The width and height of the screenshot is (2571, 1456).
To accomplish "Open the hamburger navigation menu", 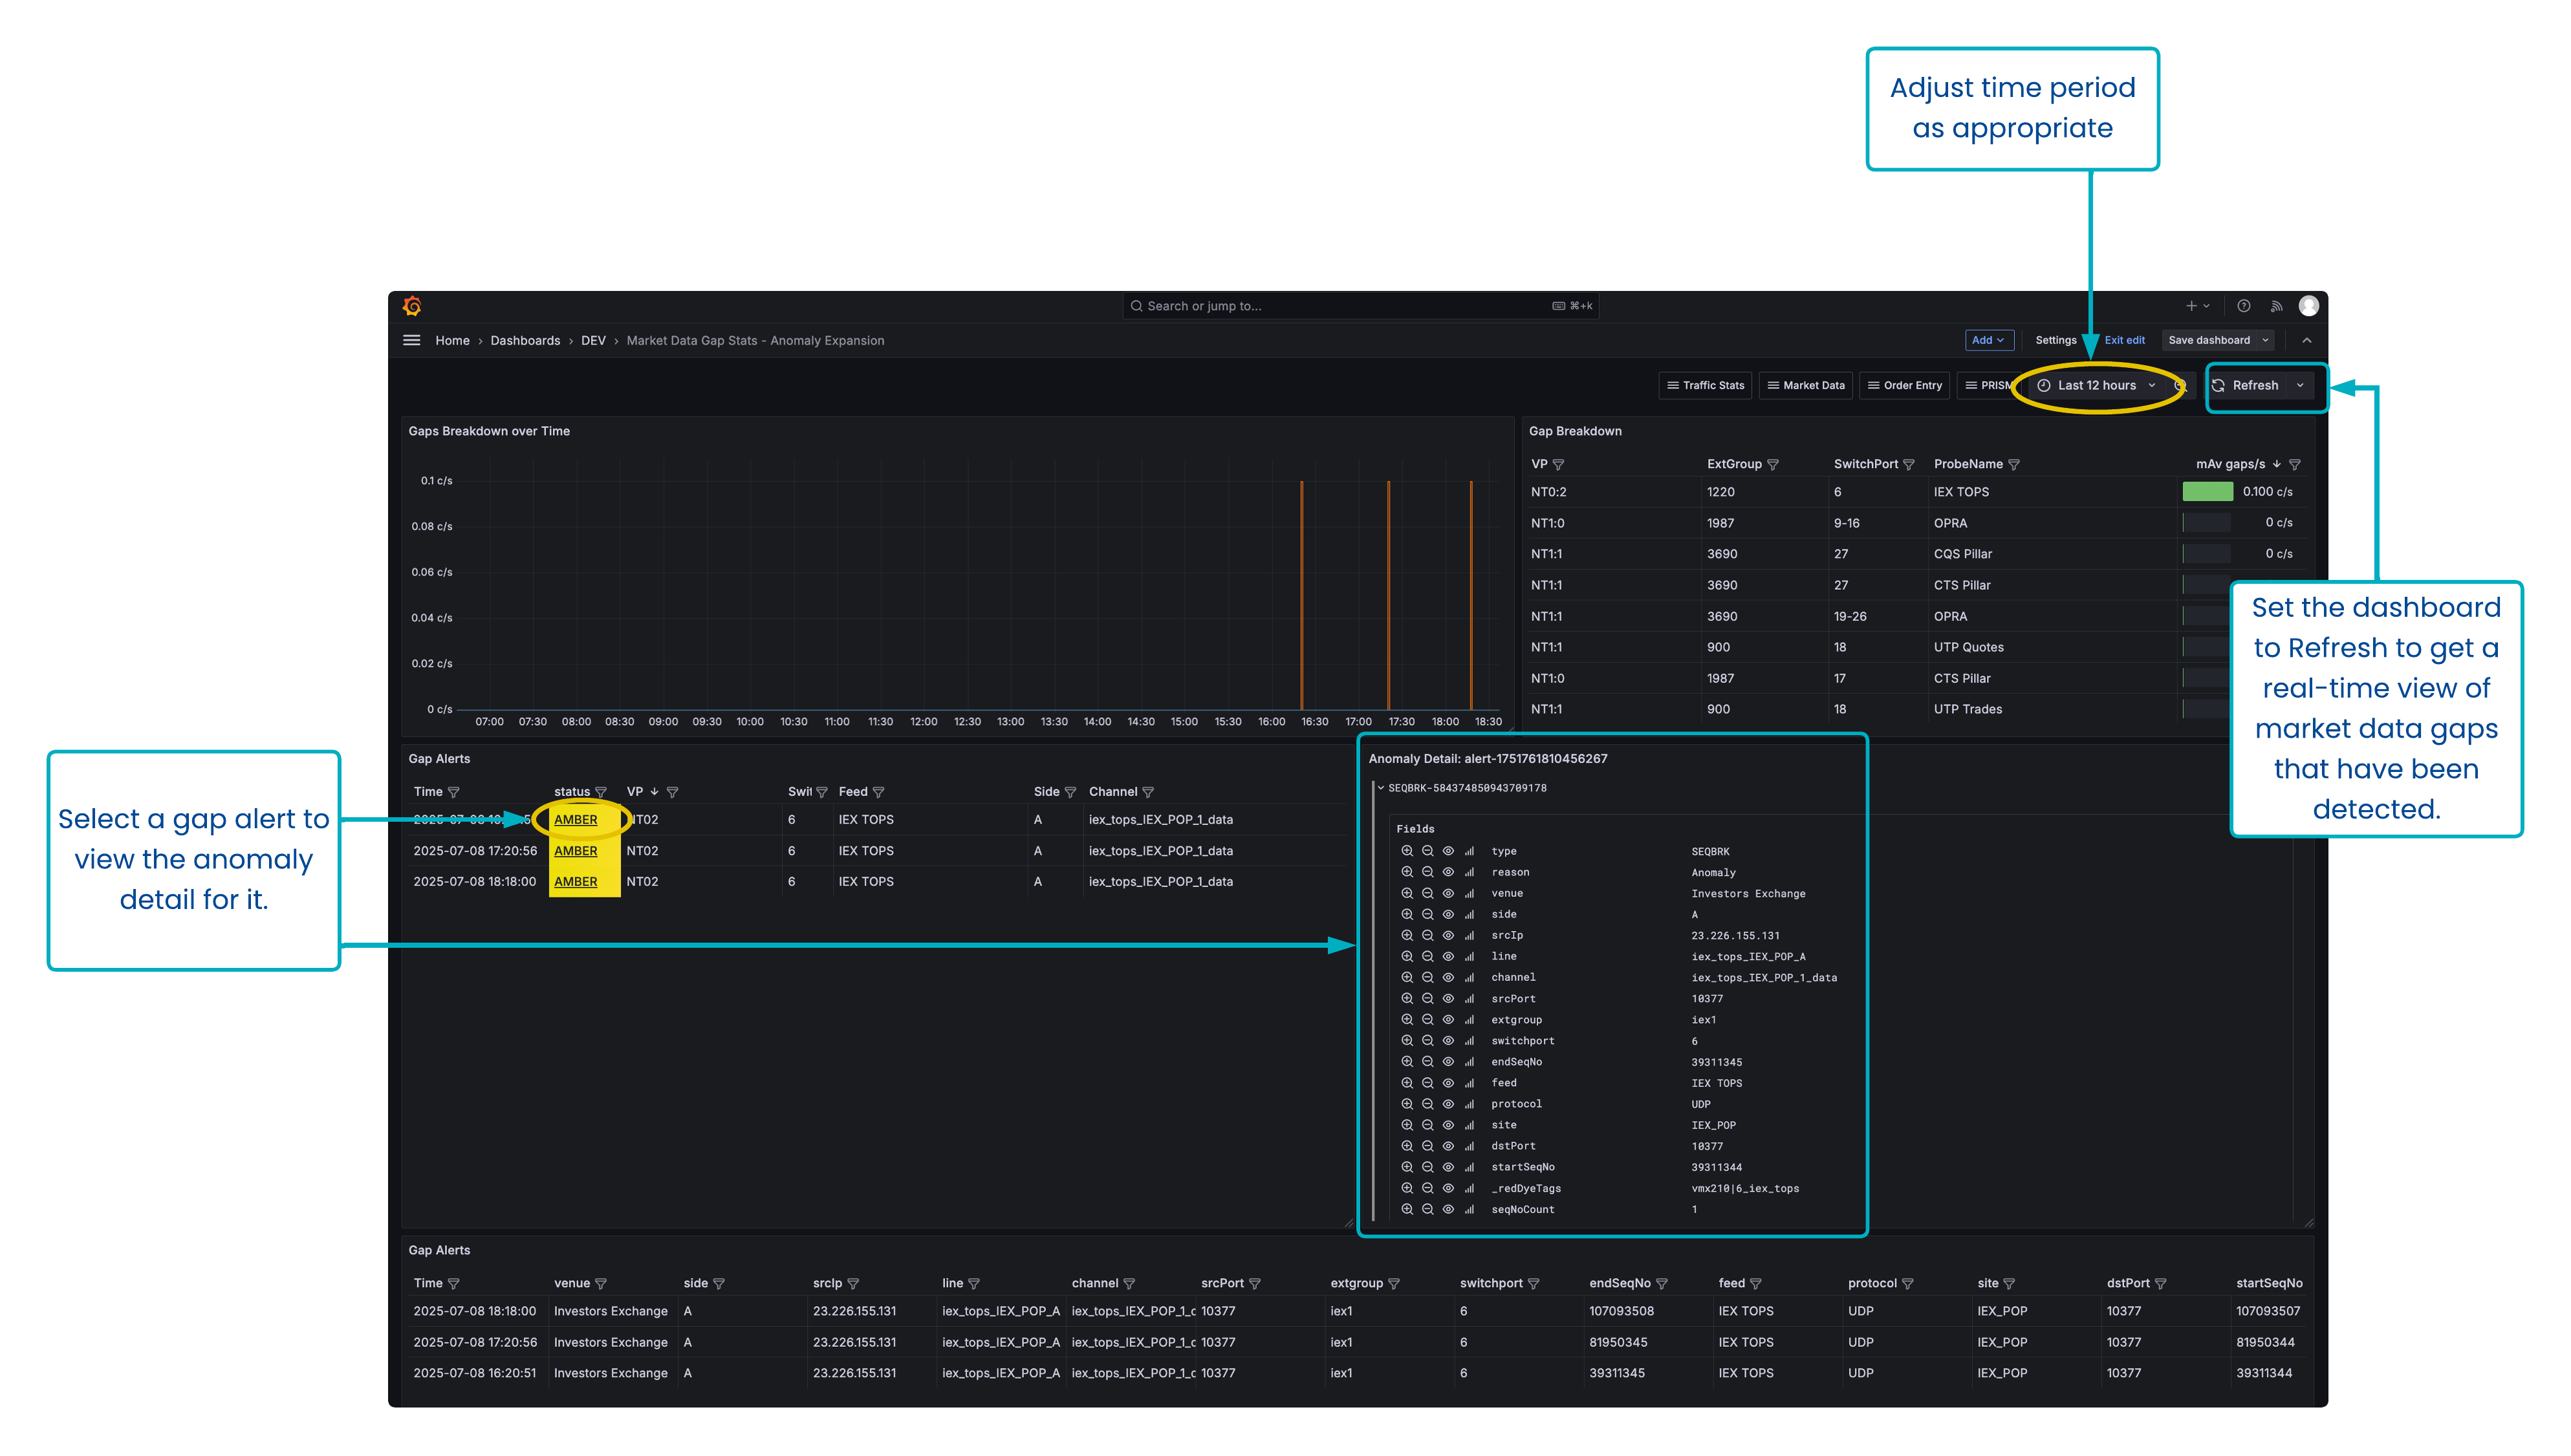I will pyautogui.click(x=411, y=340).
